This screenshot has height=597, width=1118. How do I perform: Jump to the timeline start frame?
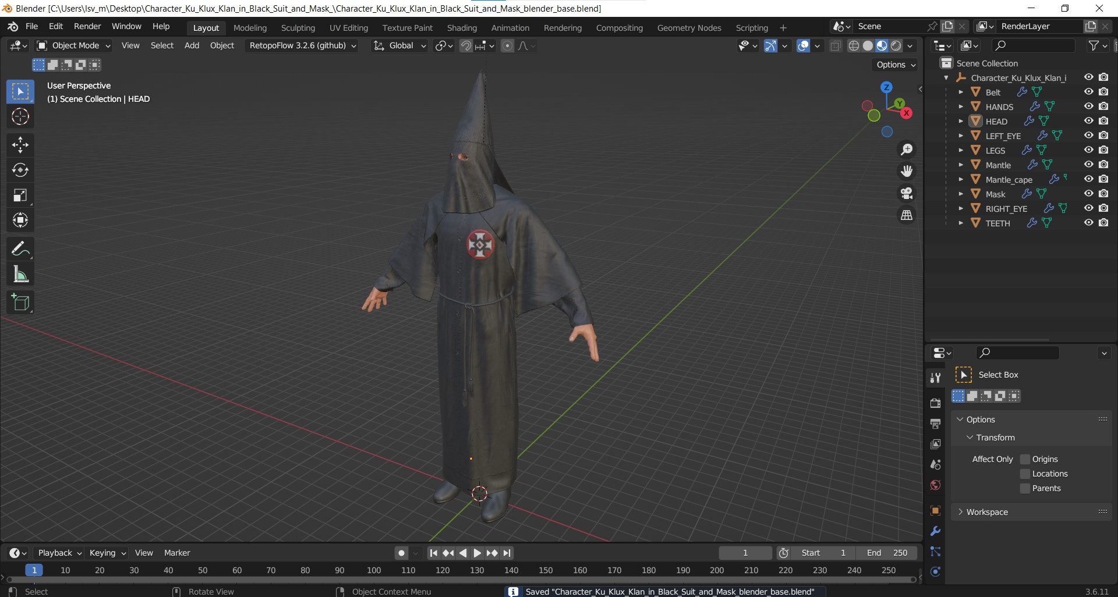(433, 553)
